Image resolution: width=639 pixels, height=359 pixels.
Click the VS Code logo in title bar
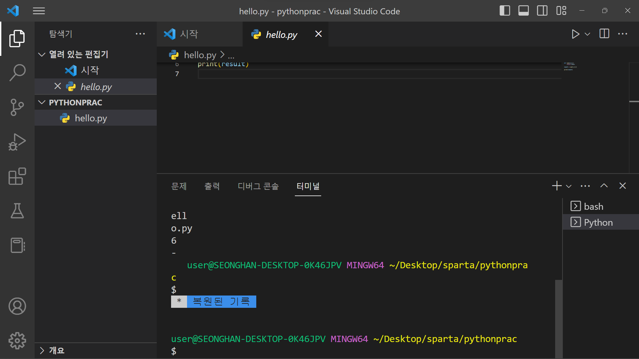(13, 11)
